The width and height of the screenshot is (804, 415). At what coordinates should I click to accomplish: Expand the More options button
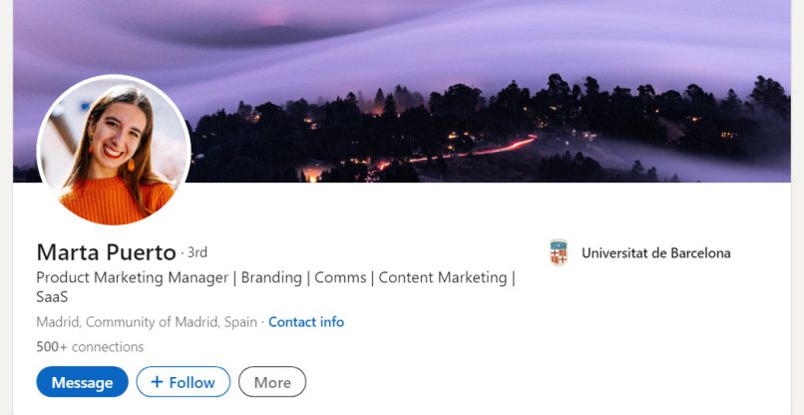(272, 382)
